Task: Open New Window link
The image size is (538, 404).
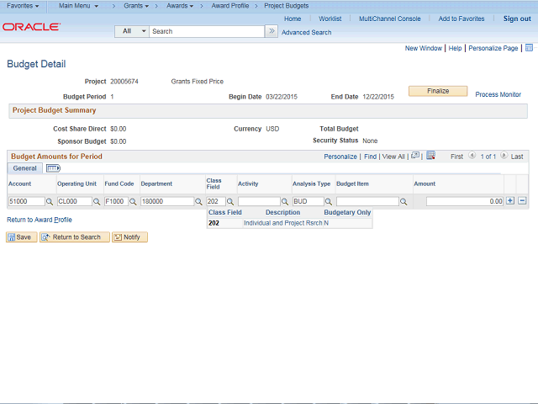Action: pyautogui.click(x=423, y=48)
